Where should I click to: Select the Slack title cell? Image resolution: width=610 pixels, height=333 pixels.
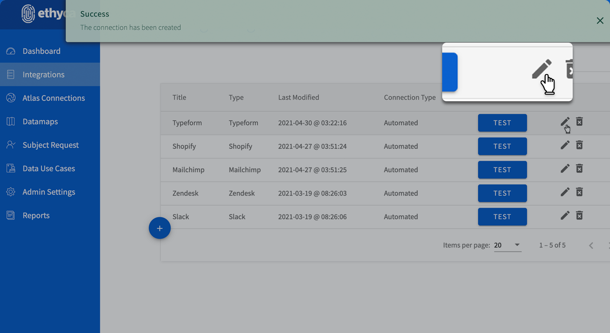point(181,217)
